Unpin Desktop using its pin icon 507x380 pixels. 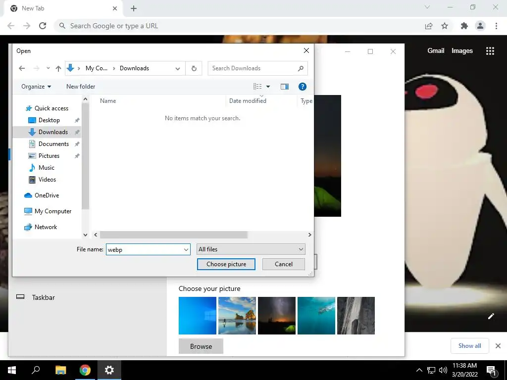77,120
